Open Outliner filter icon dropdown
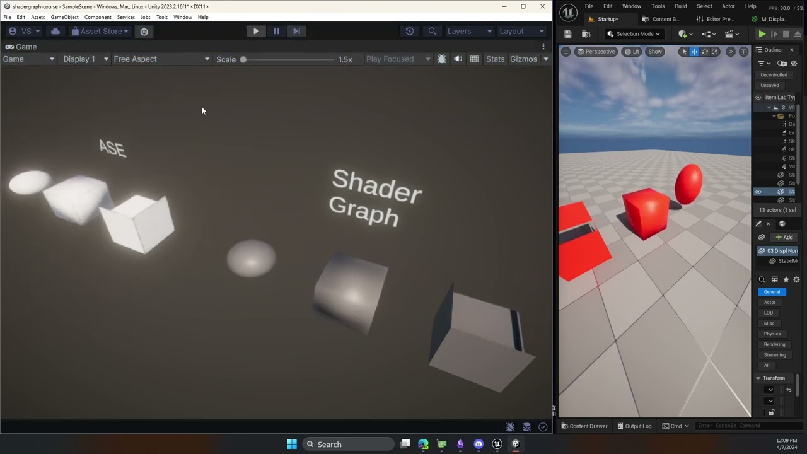This screenshot has width=807, height=454. [764, 64]
